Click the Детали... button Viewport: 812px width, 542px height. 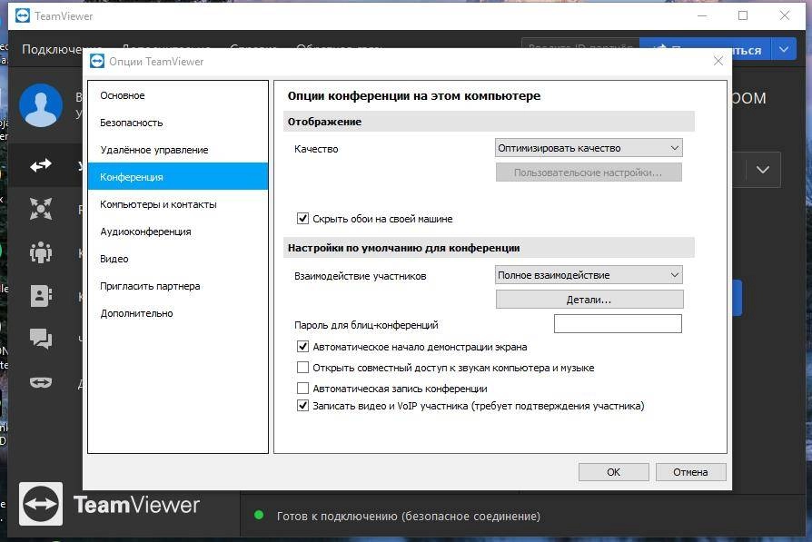pos(589,300)
